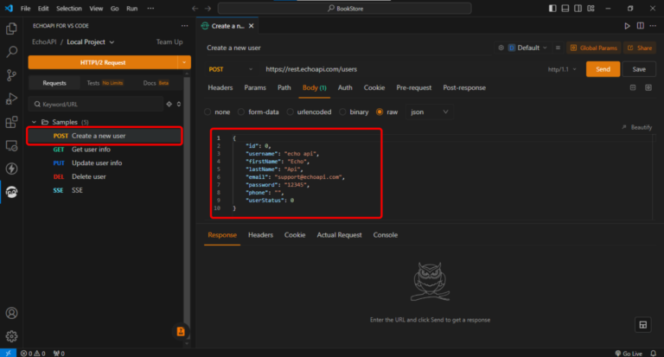
Task: Open the Extensions view in activity bar
Action: coord(12,122)
